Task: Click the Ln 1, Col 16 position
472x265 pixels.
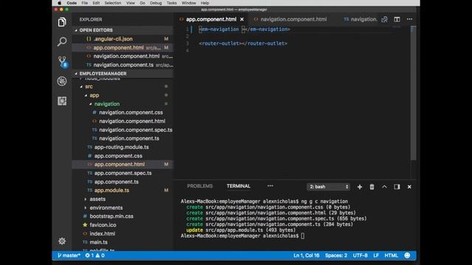Action: coord(306,255)
